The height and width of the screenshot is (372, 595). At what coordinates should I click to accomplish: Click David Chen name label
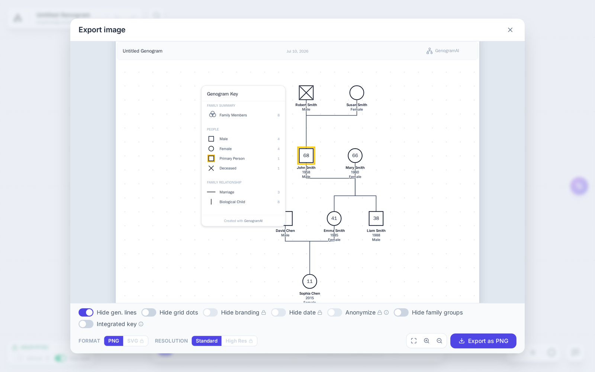285,231
